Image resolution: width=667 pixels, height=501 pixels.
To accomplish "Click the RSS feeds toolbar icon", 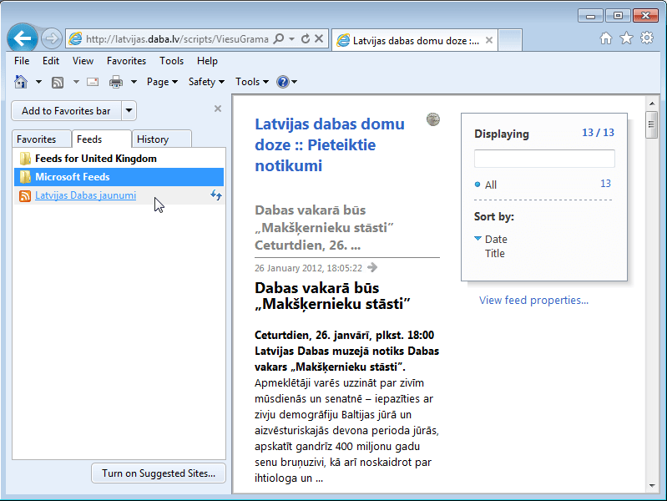I will click(58, 82).
